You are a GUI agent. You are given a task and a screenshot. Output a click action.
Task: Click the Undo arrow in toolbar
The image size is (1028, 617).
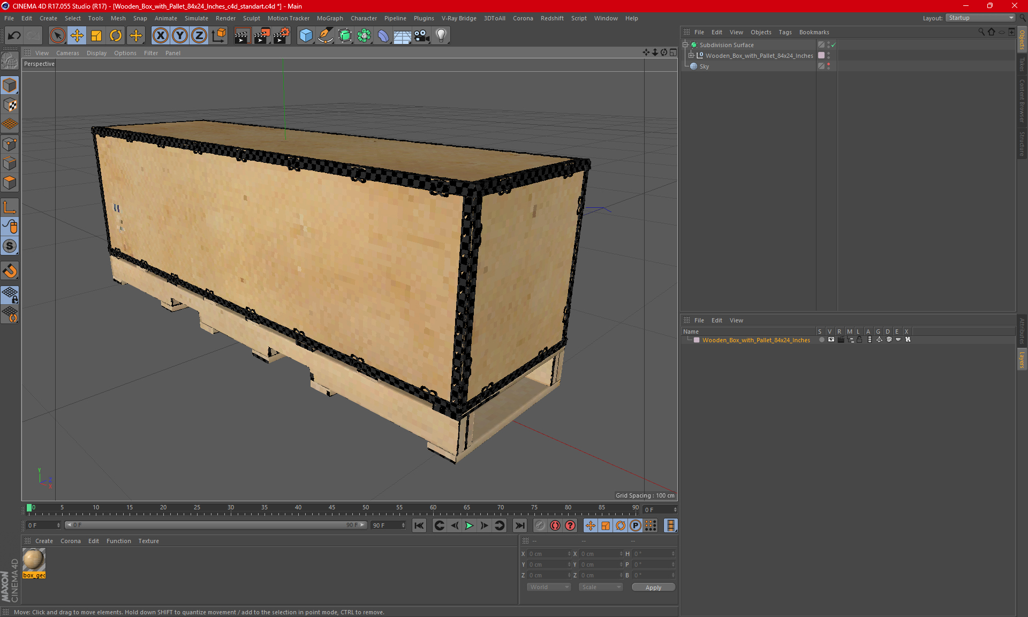14,35
